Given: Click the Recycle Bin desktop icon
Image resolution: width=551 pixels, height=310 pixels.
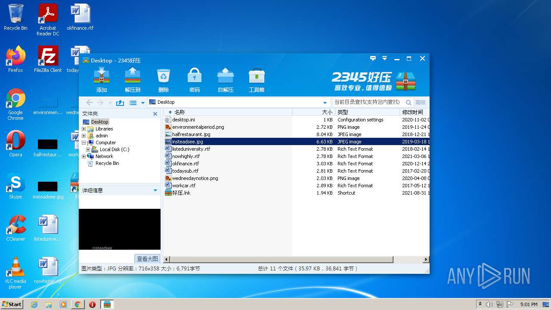Looking at the screenshot, I should tap(15, 17).
